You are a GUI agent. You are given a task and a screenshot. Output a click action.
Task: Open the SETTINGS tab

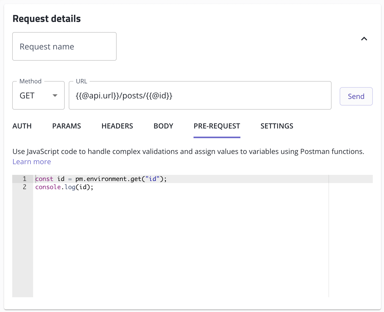[277, 126]
